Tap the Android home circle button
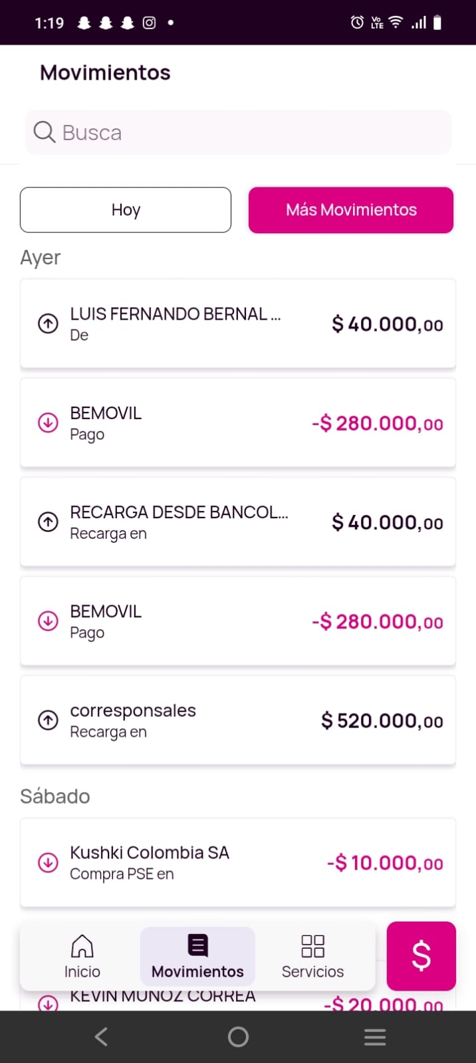Viewport: 476px width, 1063px height. pos(238,1036)
